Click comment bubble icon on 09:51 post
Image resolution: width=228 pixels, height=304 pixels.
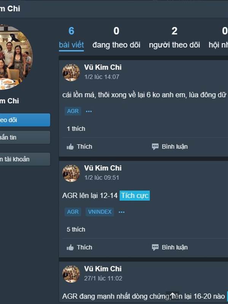pyautogui.click(x=155, y=247)
